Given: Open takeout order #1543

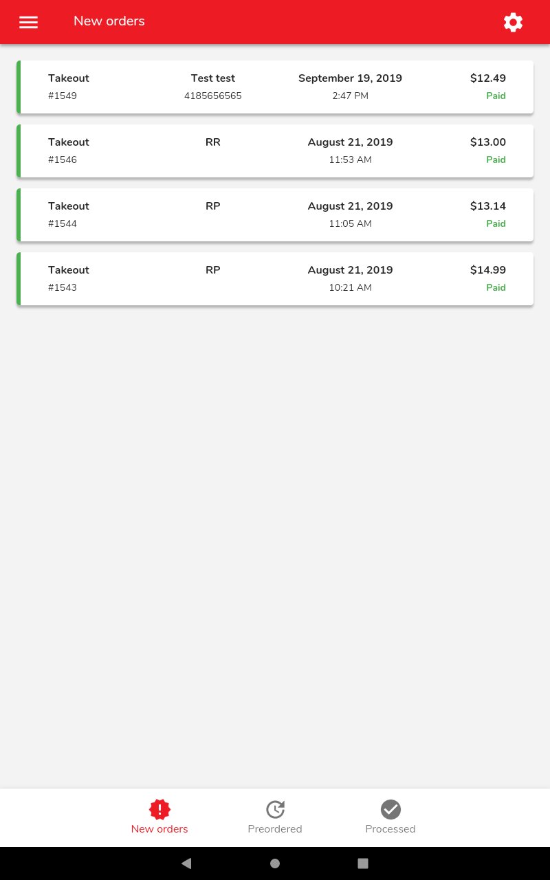Looking at the screenshot, I should (275, 279).
